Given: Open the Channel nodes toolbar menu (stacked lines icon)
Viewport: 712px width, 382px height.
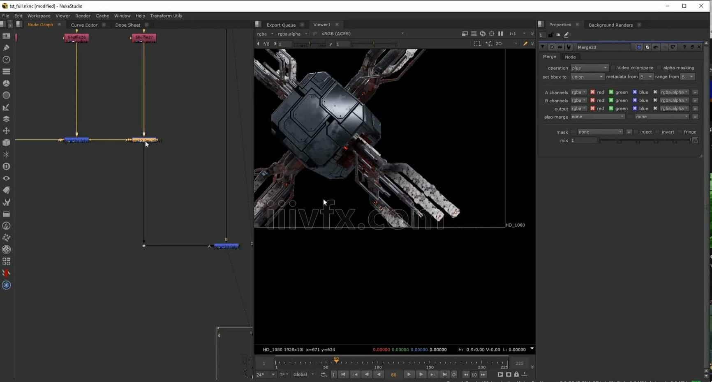Looking at the screenshot, I should (6, 71).
